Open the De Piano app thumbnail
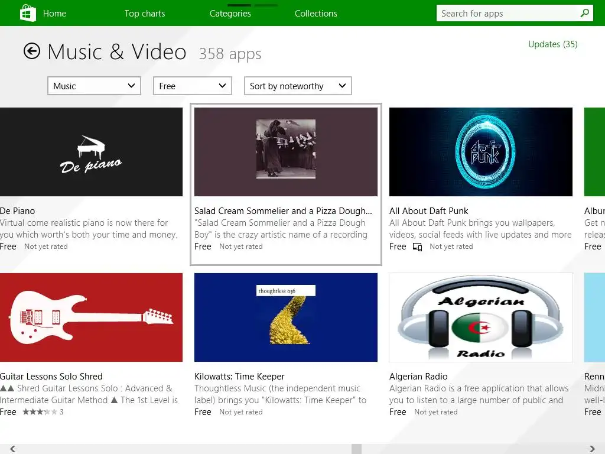Screen dimensions: 605x454 point(91,152)
